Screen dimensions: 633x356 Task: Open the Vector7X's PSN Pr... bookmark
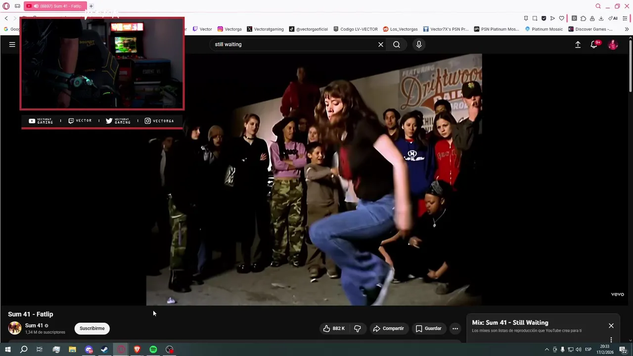pyautogui.click(x=446, y=29)
